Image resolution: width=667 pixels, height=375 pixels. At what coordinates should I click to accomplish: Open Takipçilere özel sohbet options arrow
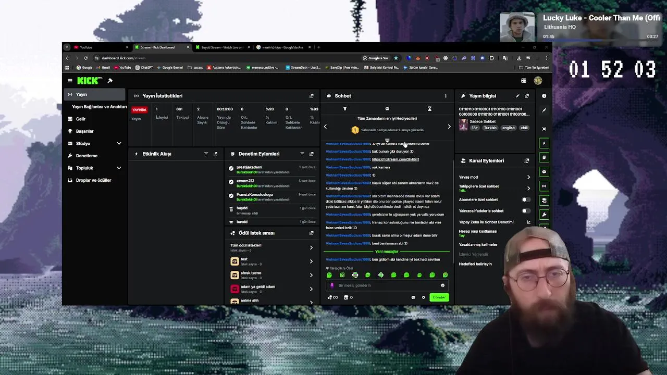click(528, 188)
